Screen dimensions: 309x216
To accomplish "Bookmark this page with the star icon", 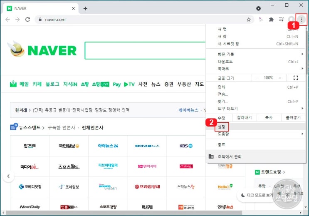I will 249,20.
